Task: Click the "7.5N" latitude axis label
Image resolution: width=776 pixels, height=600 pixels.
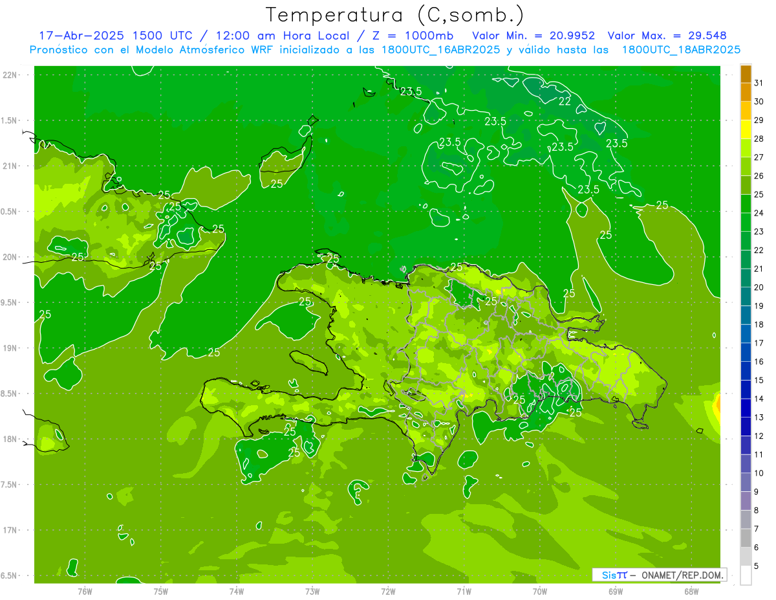Action: (10, 485)
